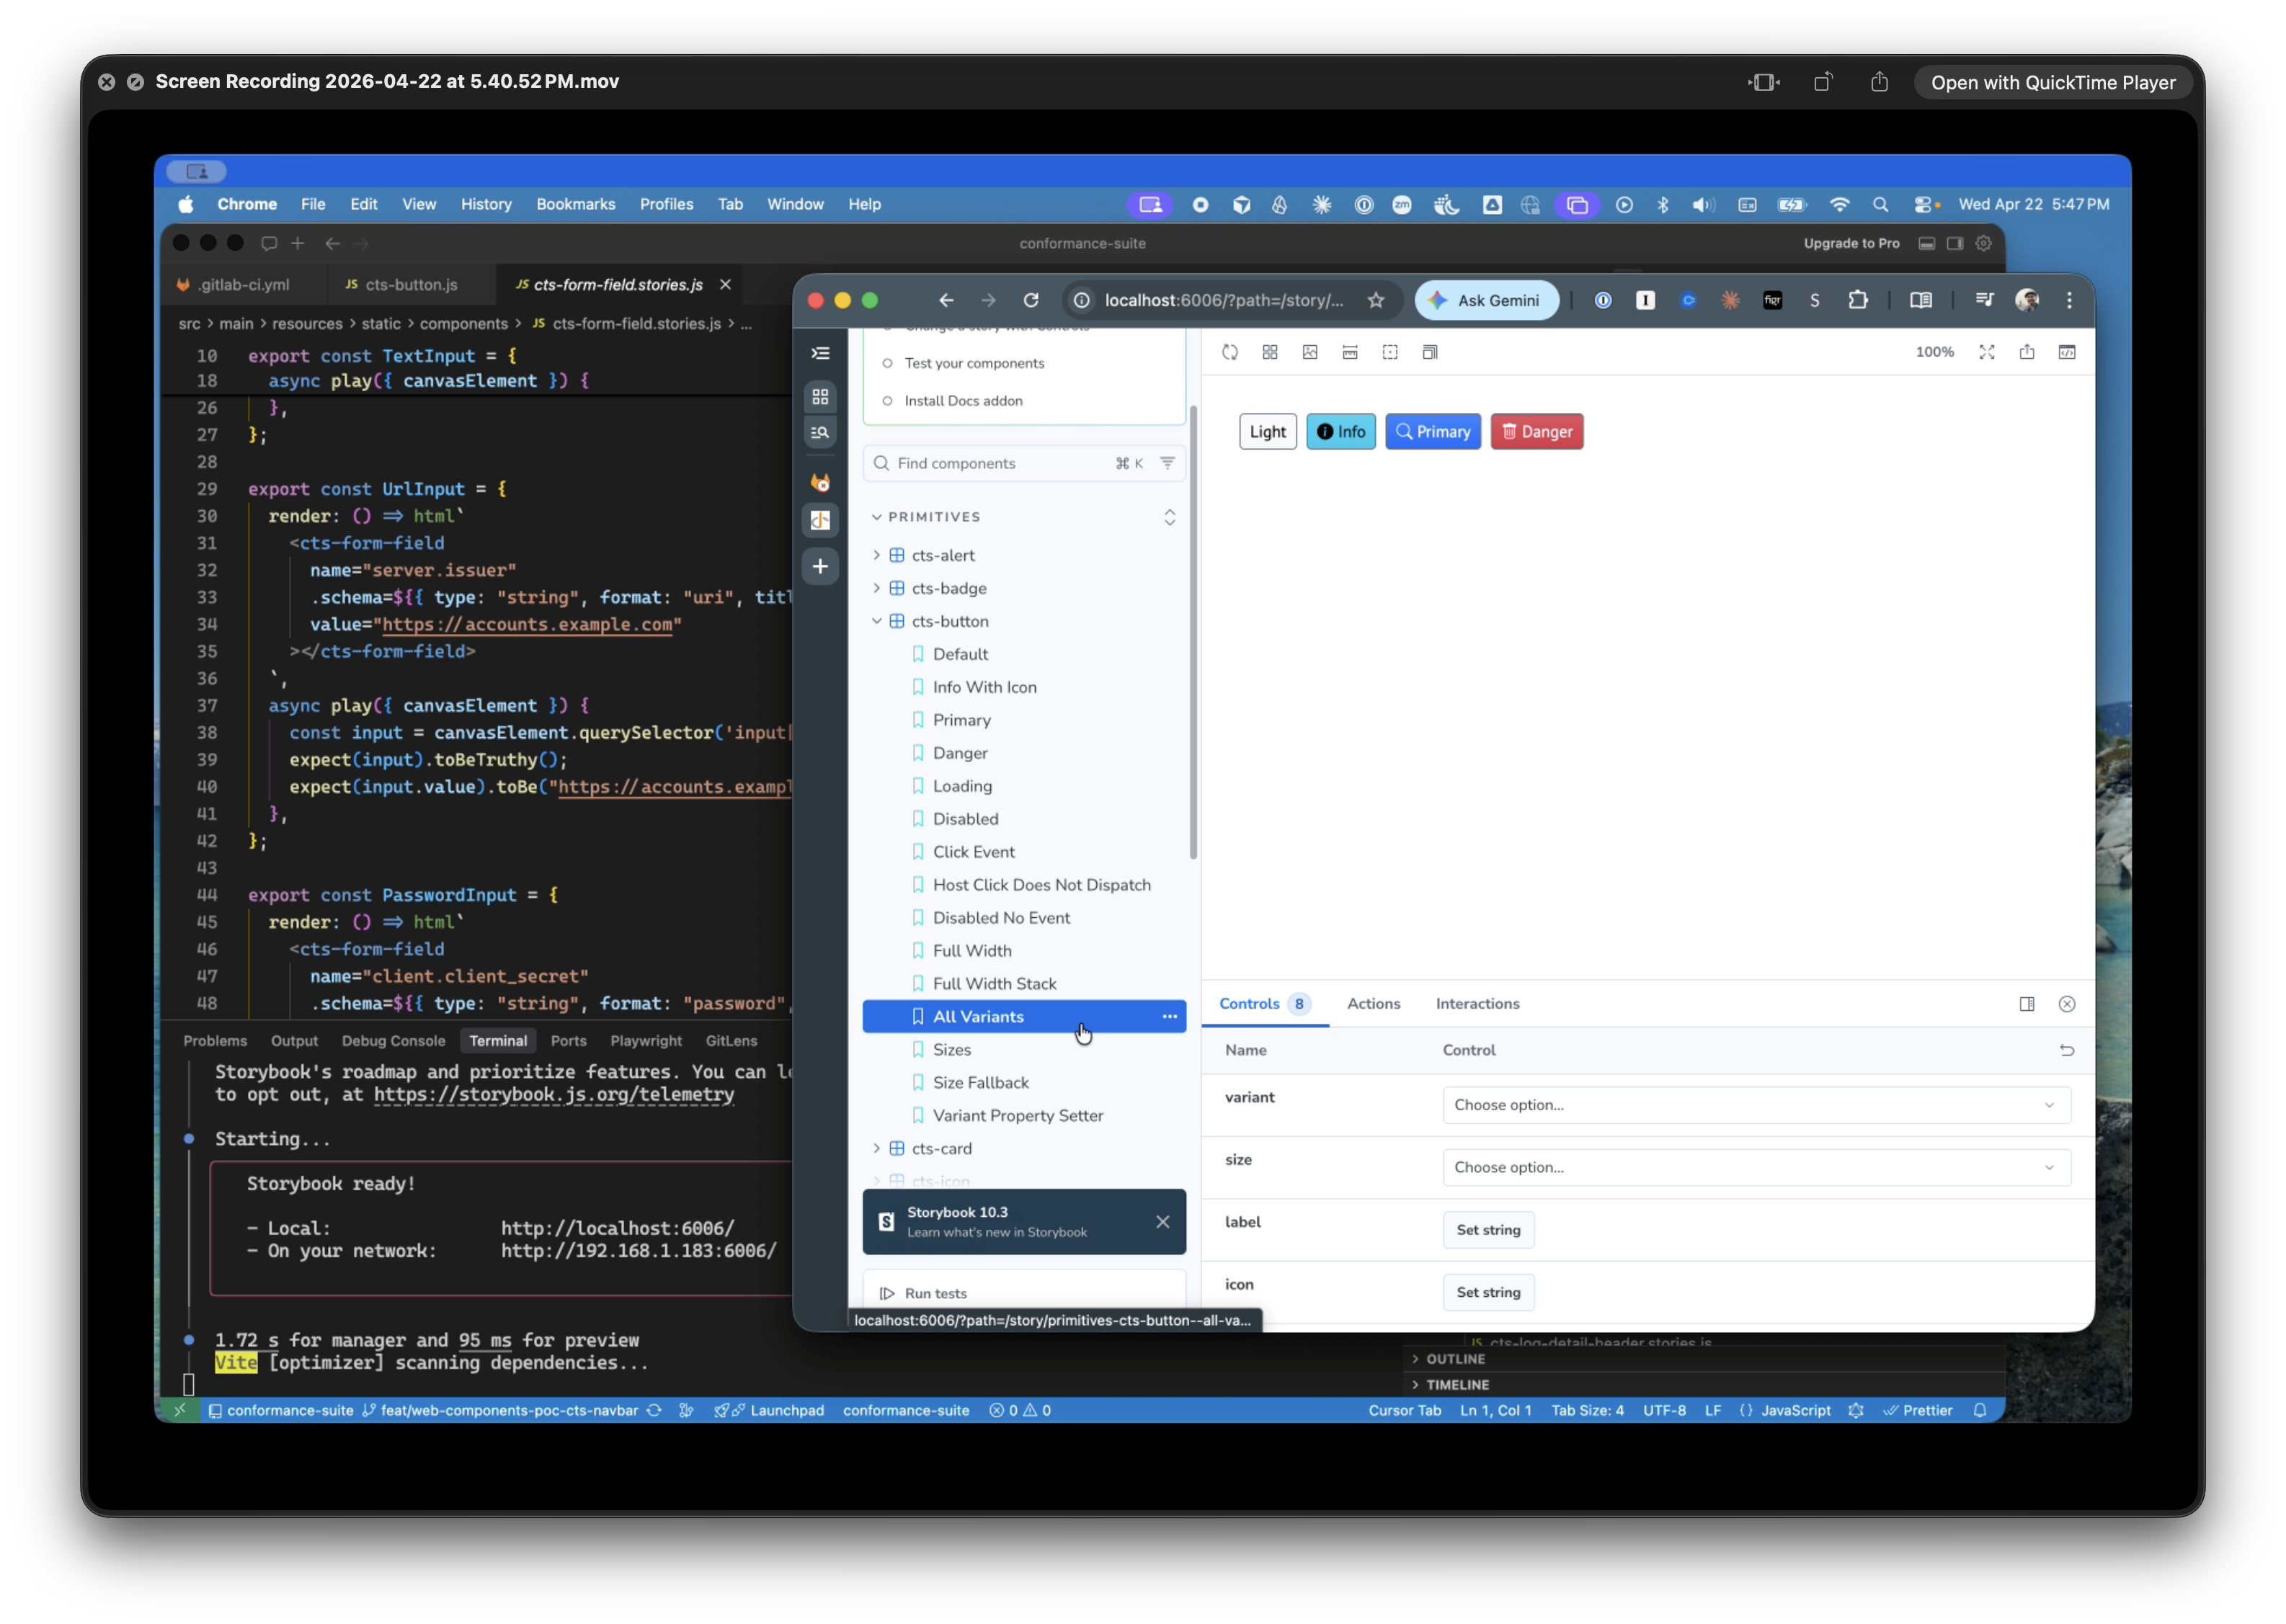Toggle the Storybook grid view toolbar button
The image size is (2286, 1624).
tap(1269, 352)
